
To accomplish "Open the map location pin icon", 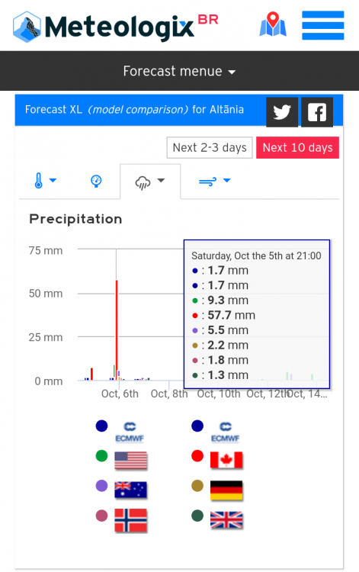I will click(x=273, y=24).
